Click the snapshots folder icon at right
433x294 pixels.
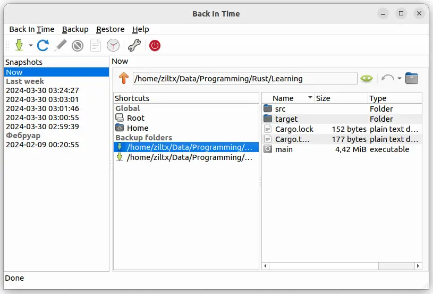412,79
